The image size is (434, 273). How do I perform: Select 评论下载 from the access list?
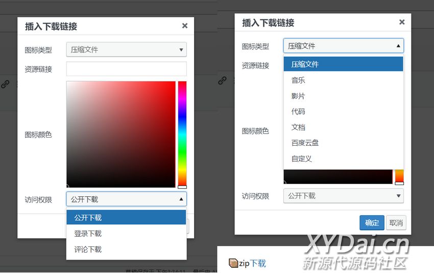pyautogui.click(x=88, y=249)
